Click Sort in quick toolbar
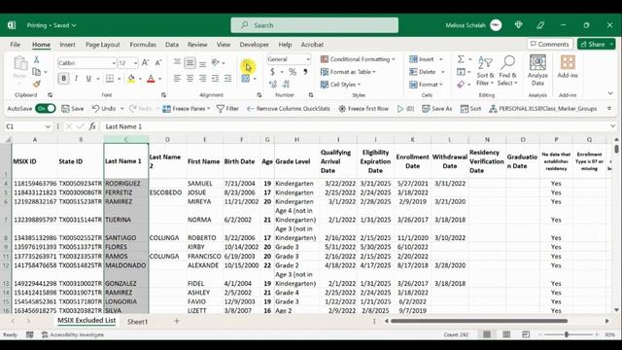 click(x=470, y=108)
